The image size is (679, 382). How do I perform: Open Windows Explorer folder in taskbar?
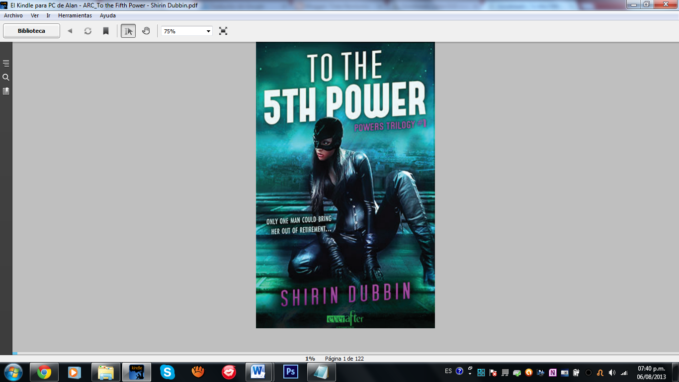point(105,372)
